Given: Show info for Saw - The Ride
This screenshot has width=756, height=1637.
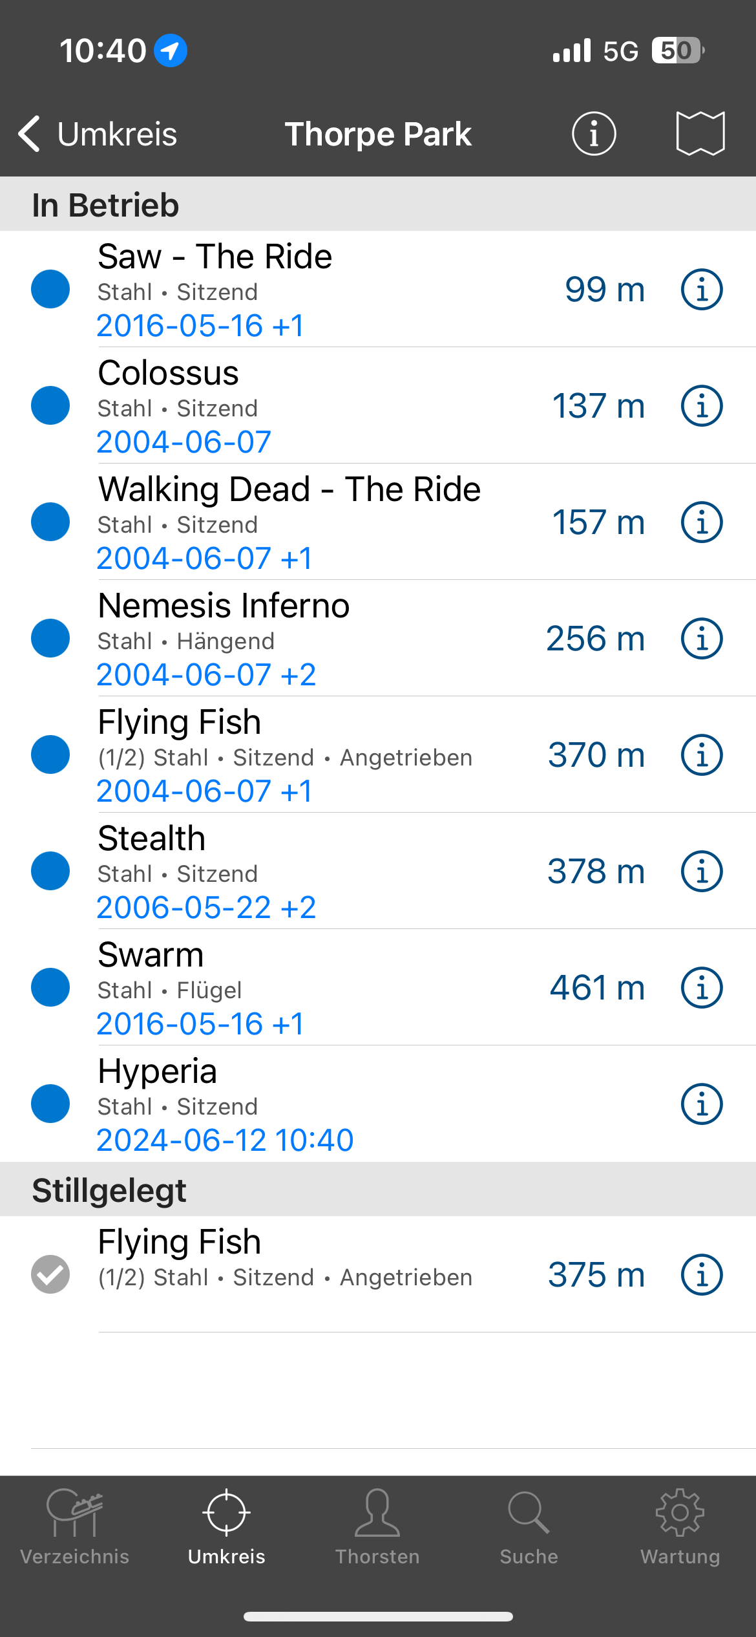Looking at the screenshot, I should [x=702, y=290].
